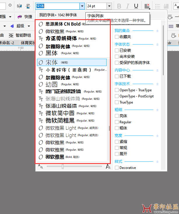Check the 亮体 weight checkbox

[x=117, y=116]
